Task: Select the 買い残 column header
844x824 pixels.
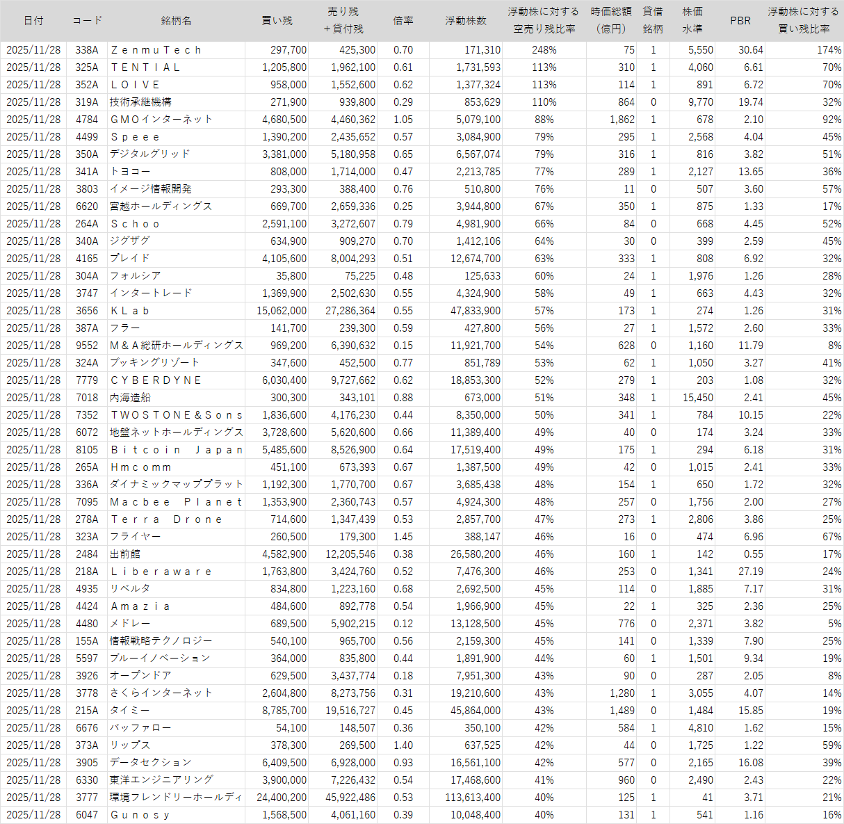Action: pos(277,21)
